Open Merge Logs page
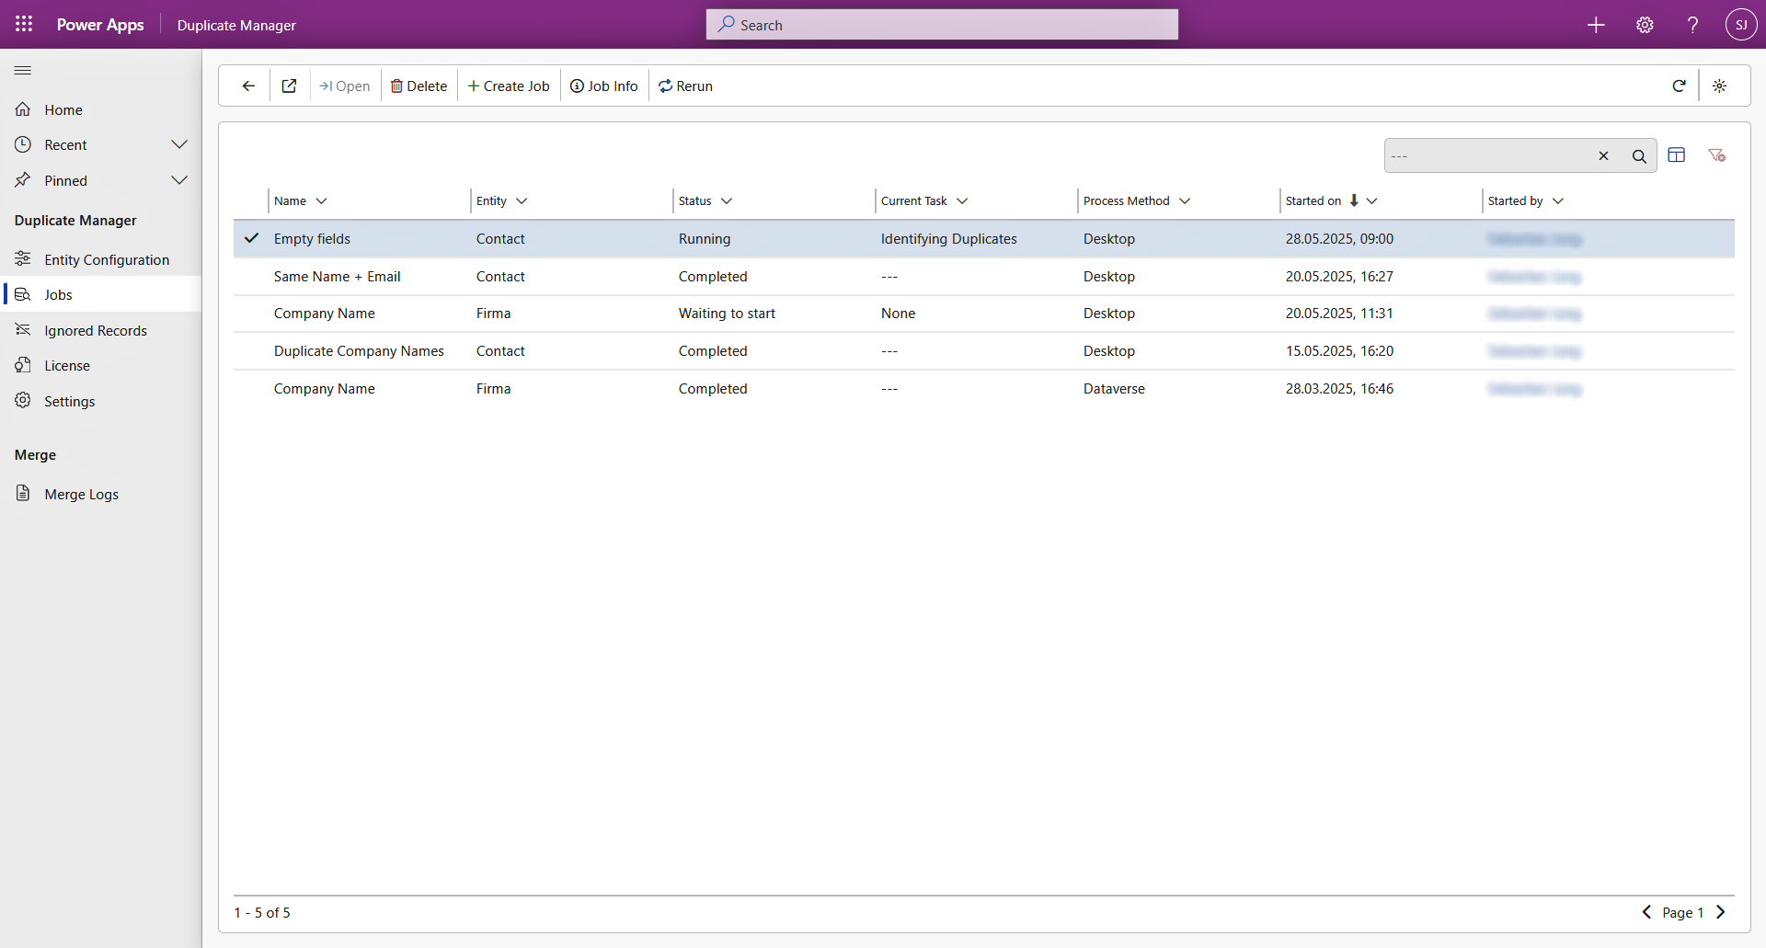 tap(101, 495)
